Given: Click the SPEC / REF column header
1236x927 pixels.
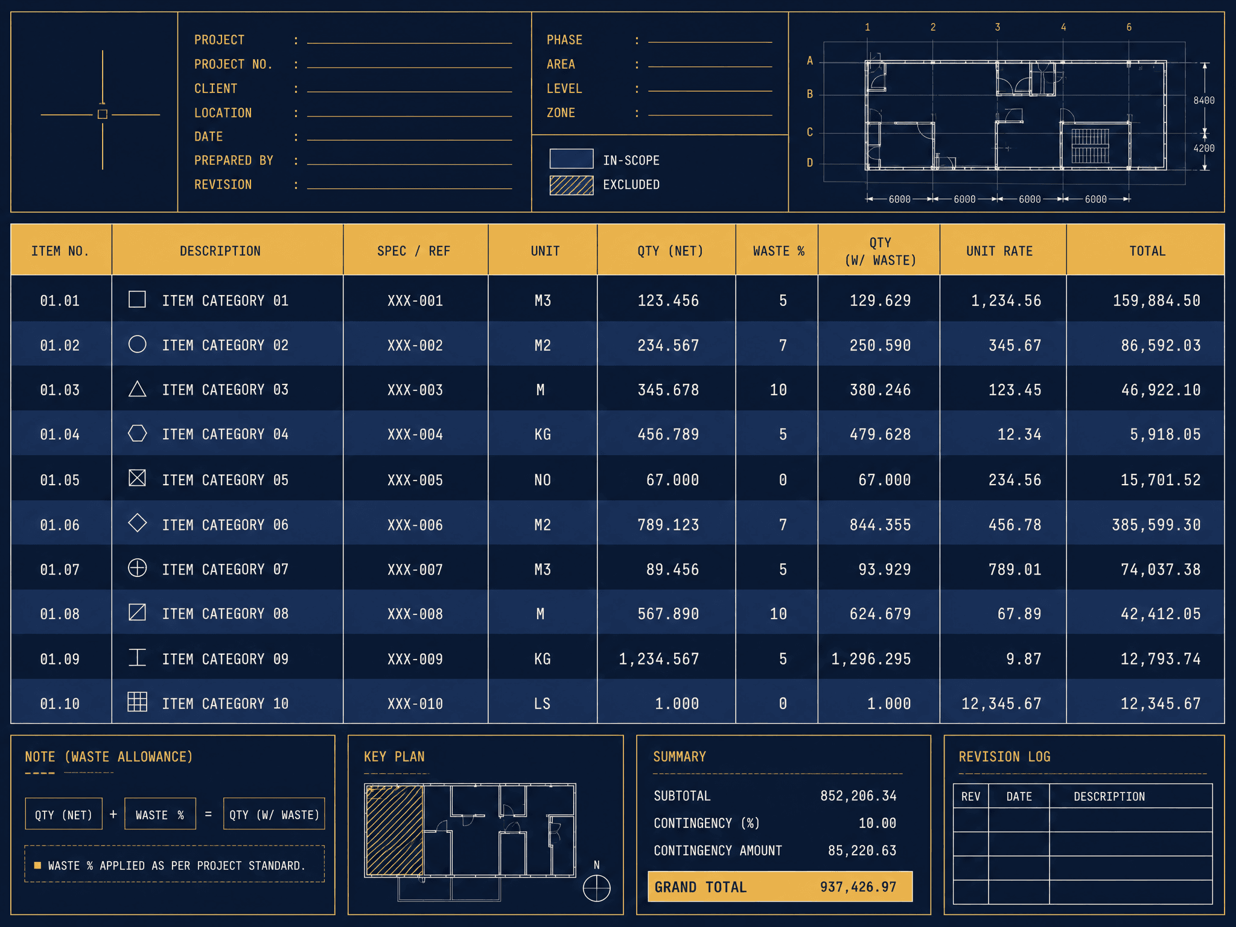Looking at the screenshot, I should point(416,250).
